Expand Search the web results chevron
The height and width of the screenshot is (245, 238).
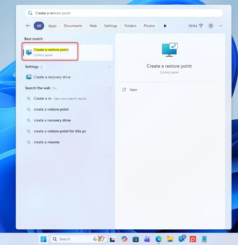pos(109,88)
